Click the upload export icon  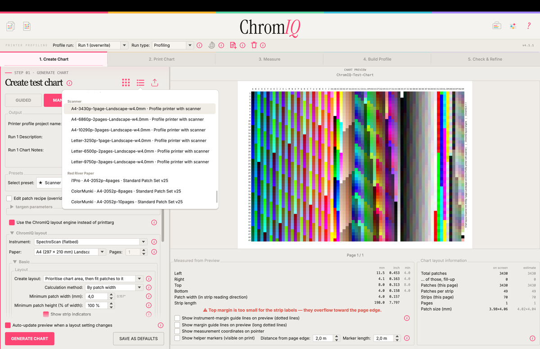(154, 83)
